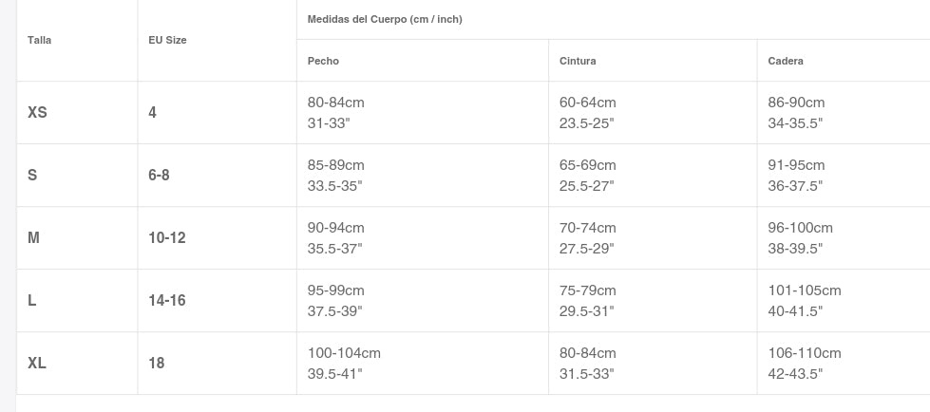The image size is (930, 412).
Task: Select EU size 6-8 cell
Action: (x=159, y=175)
